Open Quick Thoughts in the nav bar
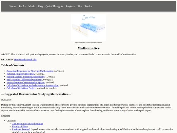 tap(54, 6)
